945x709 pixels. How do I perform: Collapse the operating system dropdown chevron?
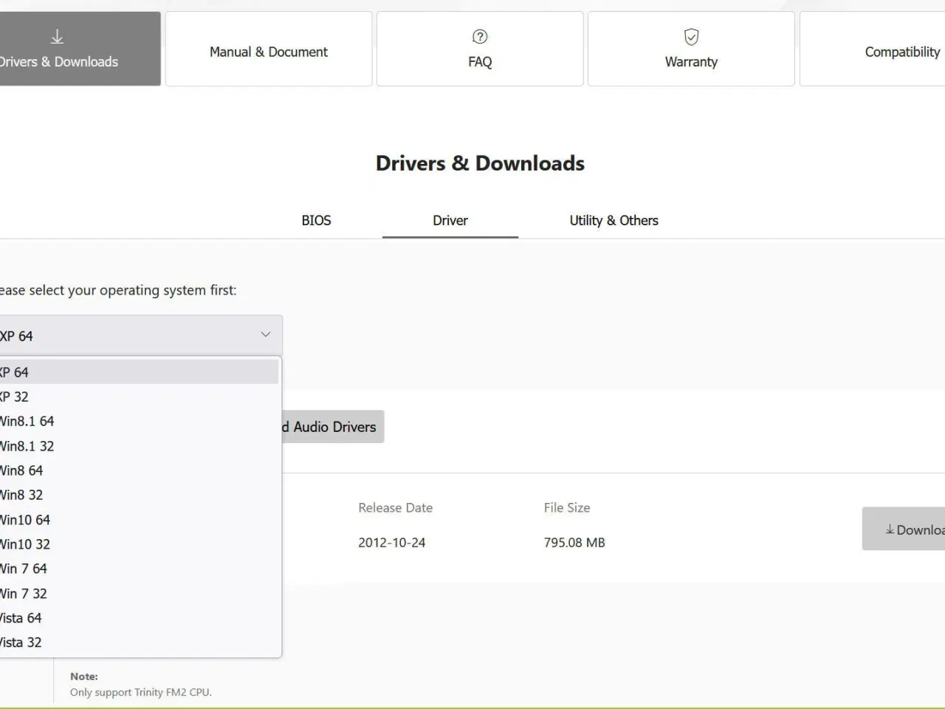pos(266,335)
